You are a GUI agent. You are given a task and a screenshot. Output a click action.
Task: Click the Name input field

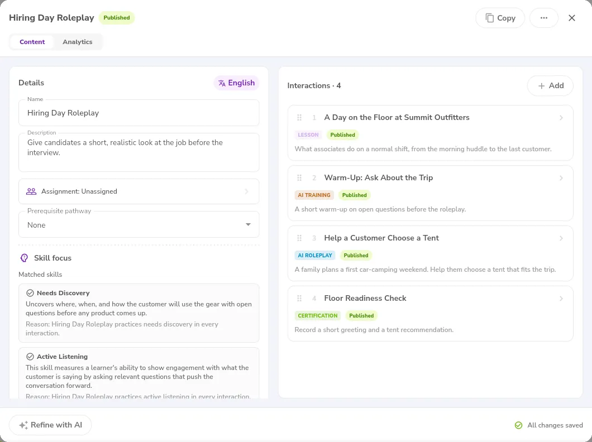tap(139, 113)
